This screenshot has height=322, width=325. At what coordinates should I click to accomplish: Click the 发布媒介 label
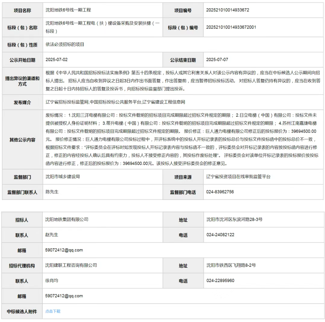pos(22,102)
